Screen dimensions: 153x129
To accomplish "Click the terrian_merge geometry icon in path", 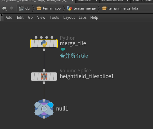I will (70, 8).
